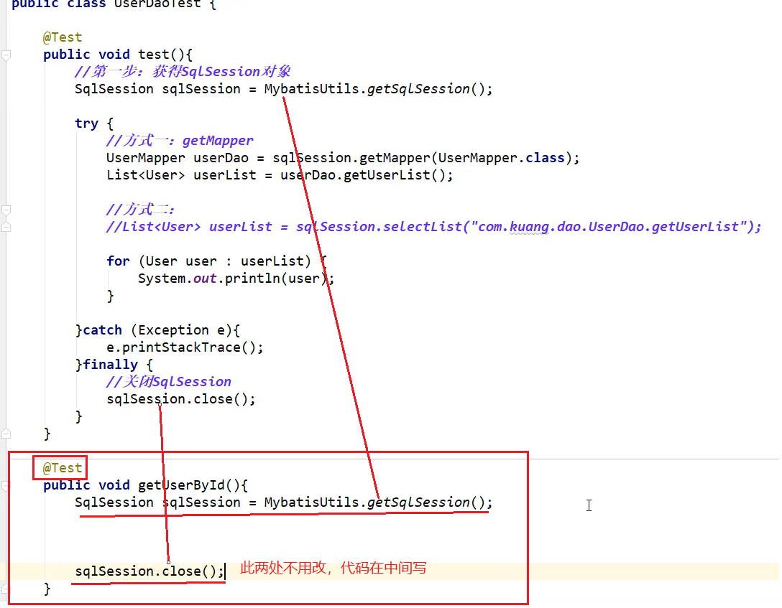Viewport: 782px width, 608px height.
Task: Click the fold end marker at the test() closing brace
Action: [6, 434]
